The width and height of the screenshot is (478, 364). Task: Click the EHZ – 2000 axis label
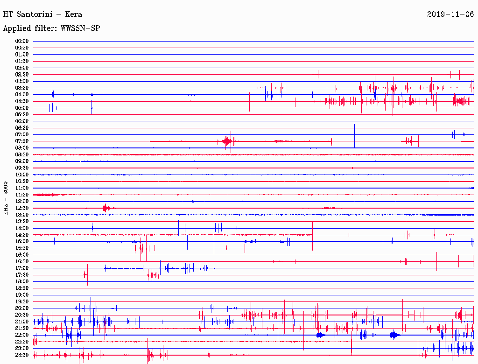pos(6,198)
